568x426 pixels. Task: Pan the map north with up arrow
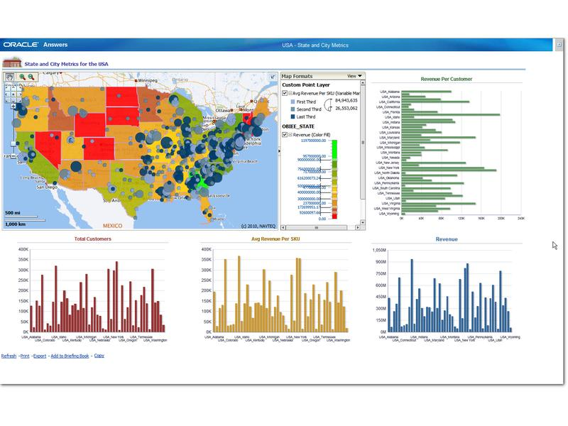[x=13, y=87]
